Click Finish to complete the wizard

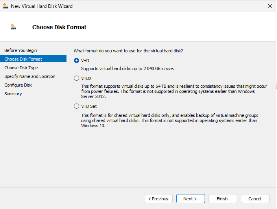pyautogui.click(x=223, y=199)
